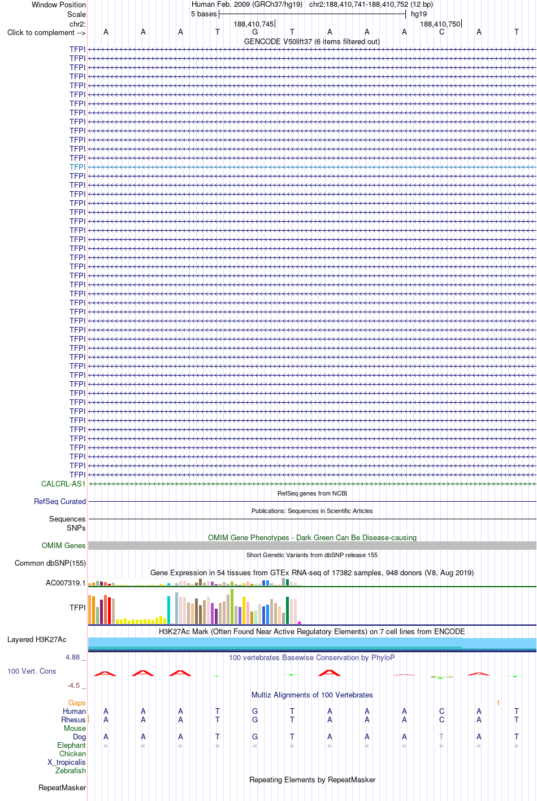This screenshot has width=537, height=801.
Task: Open 'Publications: Sequences in Scientific Articles' title
Action: click(x=312, y=511)
